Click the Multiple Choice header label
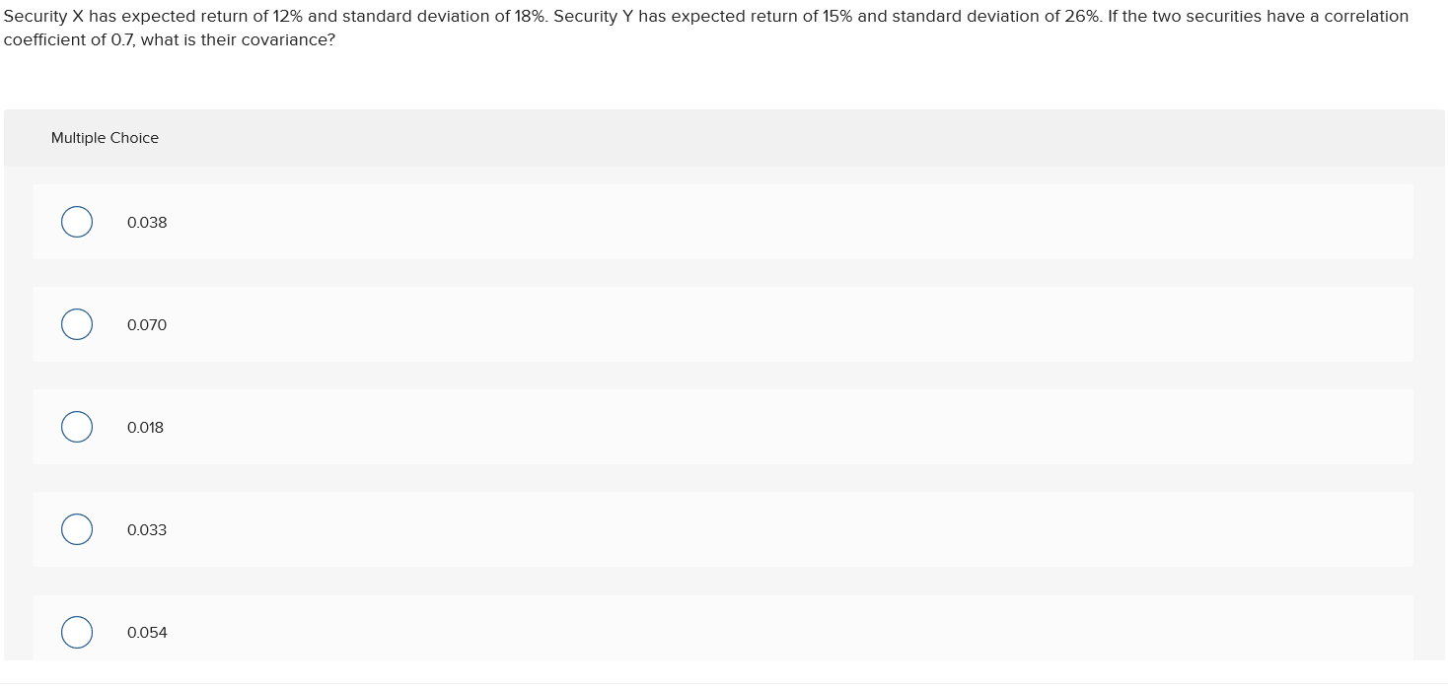 (x=105, y=137)
